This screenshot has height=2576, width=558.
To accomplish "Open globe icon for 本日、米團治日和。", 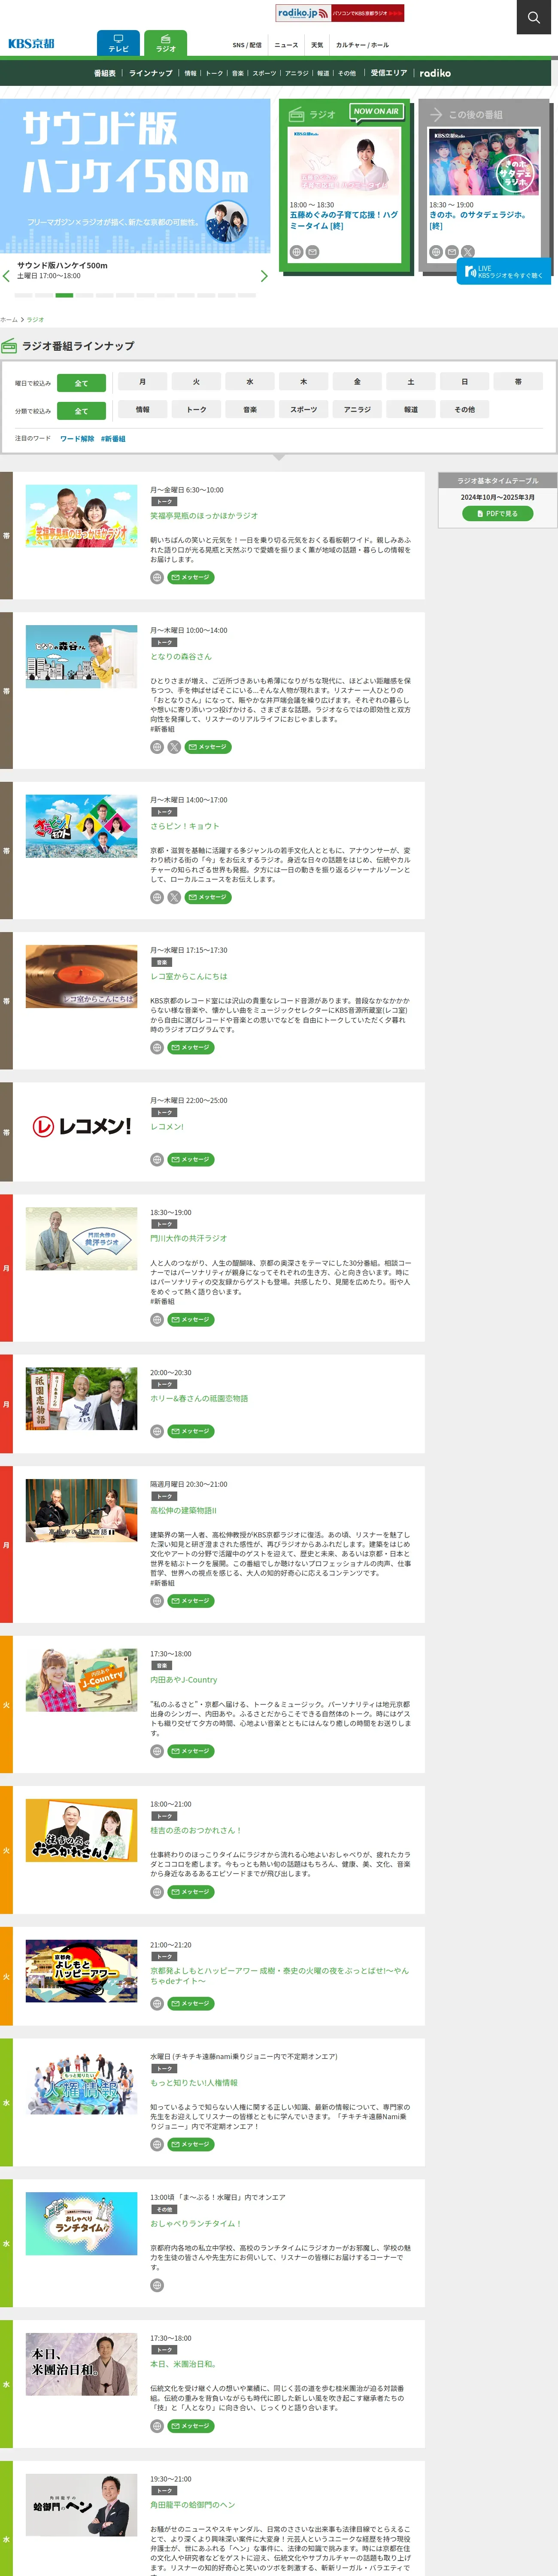I will point(157,2426).
